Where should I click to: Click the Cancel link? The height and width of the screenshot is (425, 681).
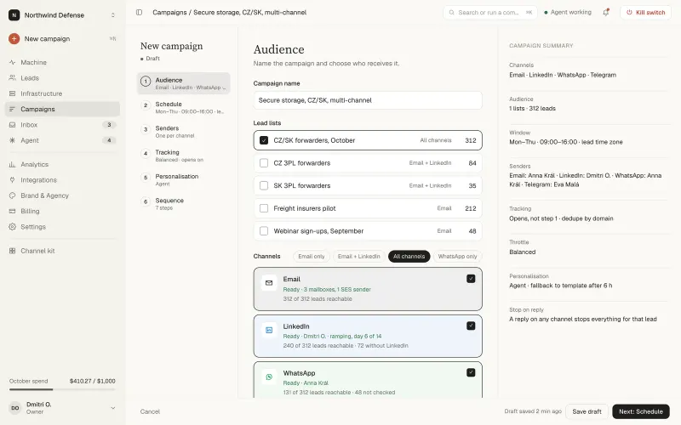point(150,411)
